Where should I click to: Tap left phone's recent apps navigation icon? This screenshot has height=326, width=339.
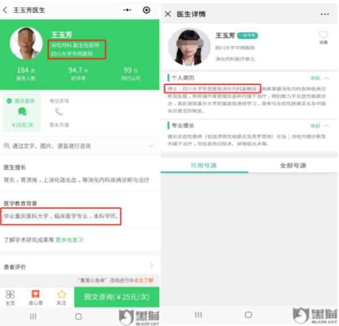pyautogui.click(x=33, y=316)
